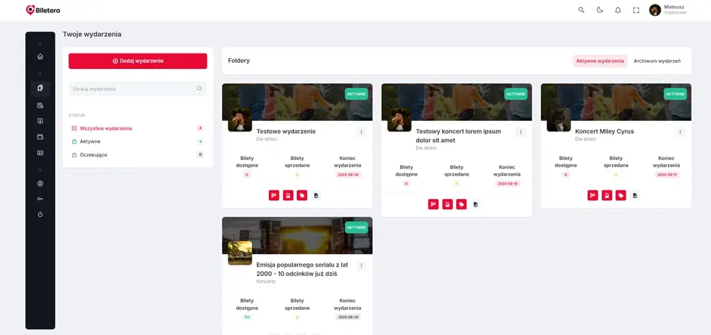
Task: Click the search magnifier in the top bar
Action: coord(581,10)
